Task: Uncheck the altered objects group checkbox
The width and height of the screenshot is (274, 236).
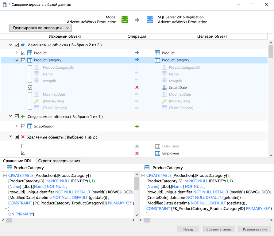Action: coord(17,45)
